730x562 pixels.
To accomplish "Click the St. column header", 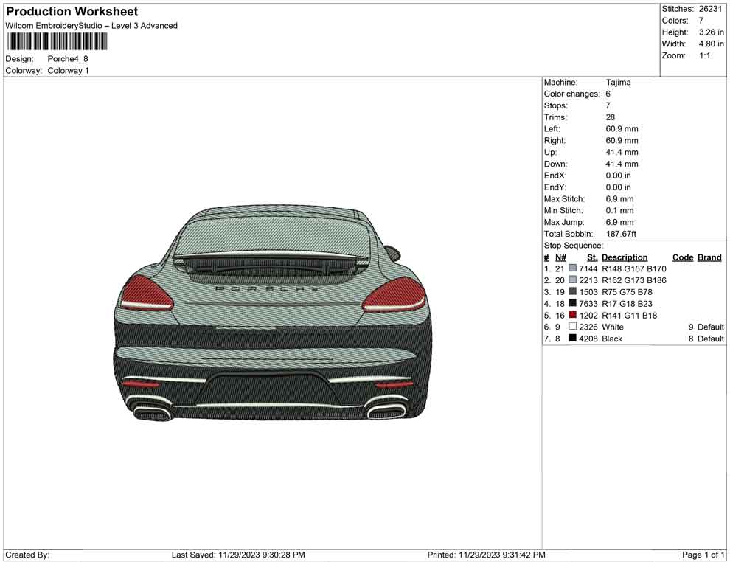I will (591, 257).
